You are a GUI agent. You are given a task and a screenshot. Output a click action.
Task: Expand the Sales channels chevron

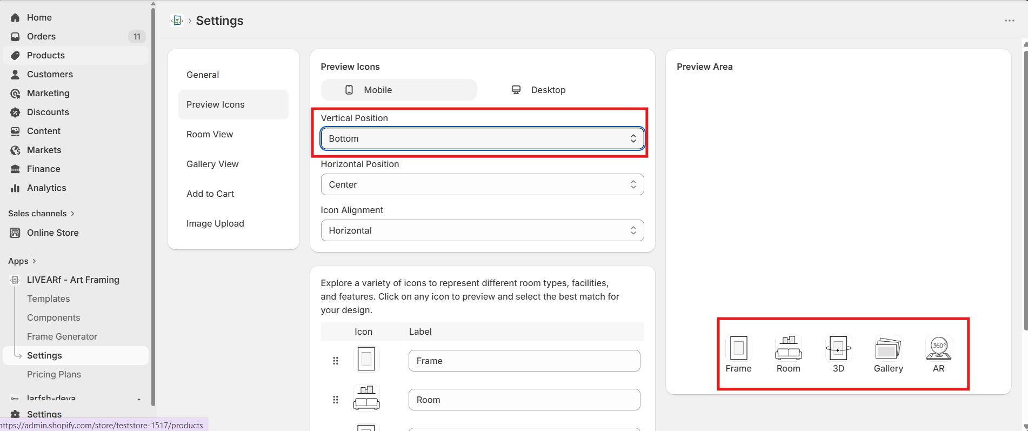tap(72, 214)
